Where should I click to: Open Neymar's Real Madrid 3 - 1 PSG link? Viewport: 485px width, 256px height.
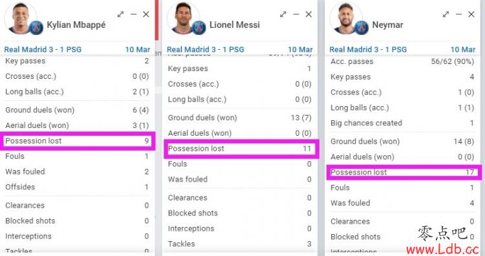pos(368,50)
